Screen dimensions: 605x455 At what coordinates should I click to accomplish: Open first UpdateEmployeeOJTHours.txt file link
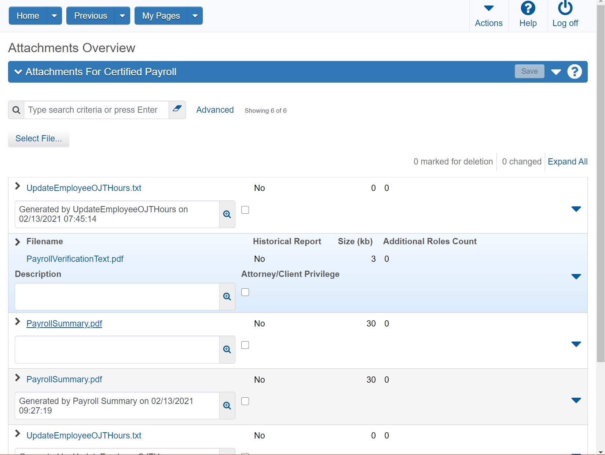point(84,188)
